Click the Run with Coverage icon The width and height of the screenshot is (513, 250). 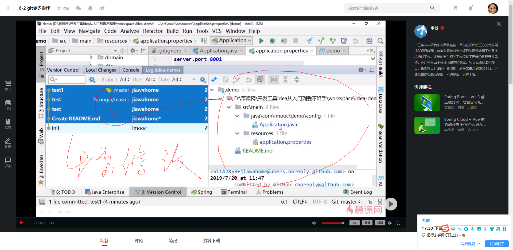pos(284,41)
